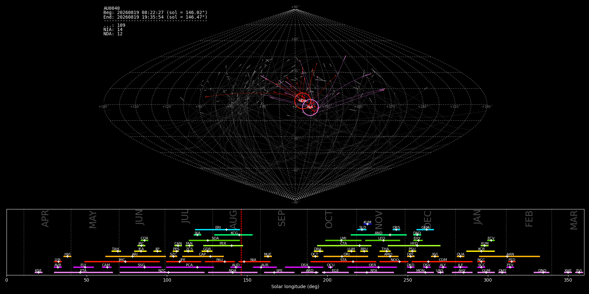Viewport: 589px width, 294px height.
Task: Click the NOO shower label on the timeline
Action: point(395,260)
